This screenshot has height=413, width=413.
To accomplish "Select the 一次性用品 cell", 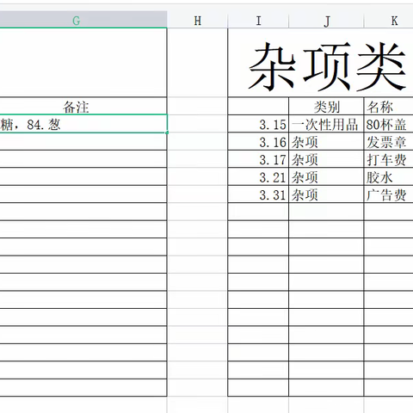I will coord(326,124).
